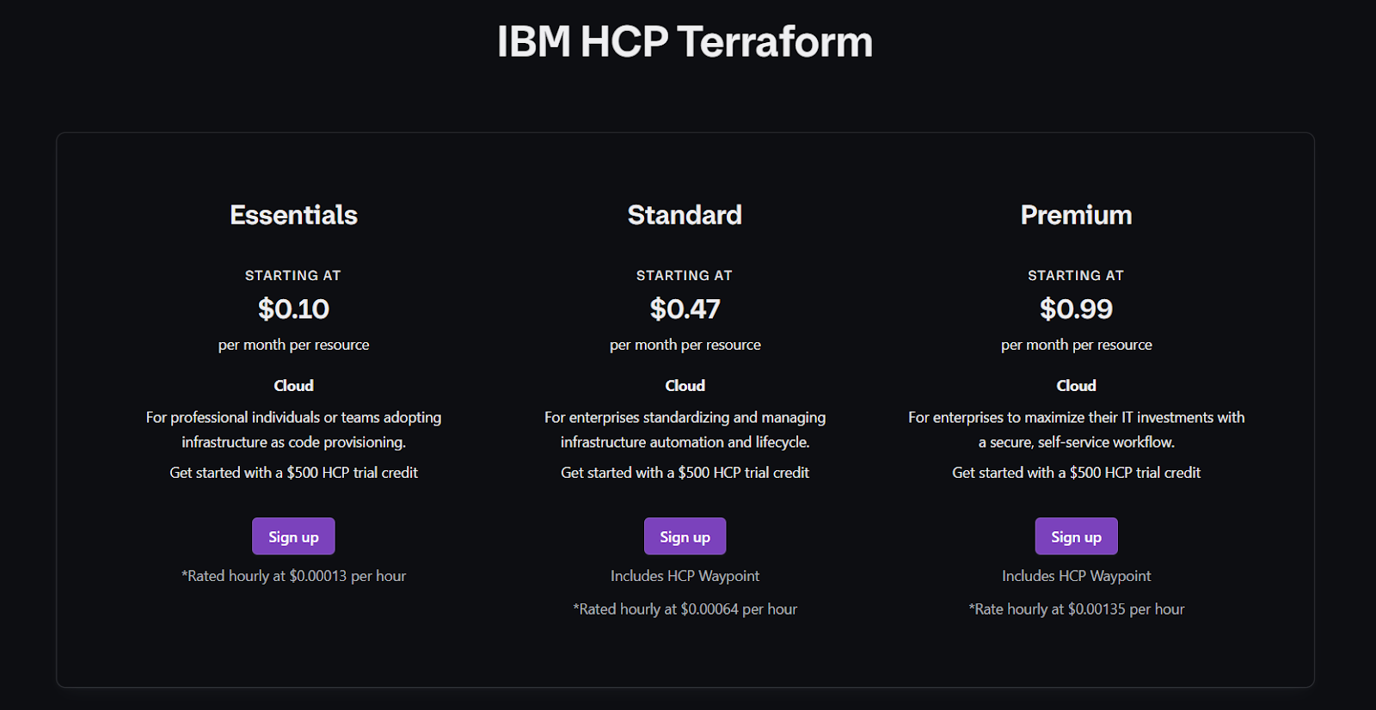The width and height of the screenshot is (1376, 710).
Task: Click Essentials "Get started with a $500 HCP trial credit"
Action: tap(293, 473)
